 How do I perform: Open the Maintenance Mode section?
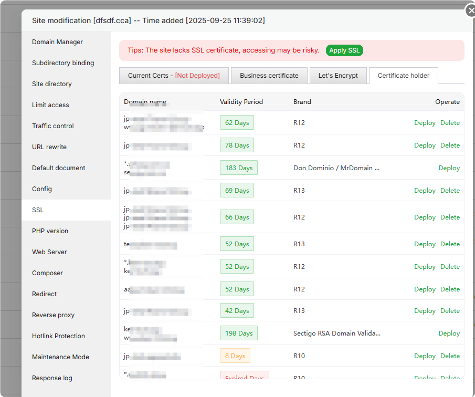[x=60, y=357]
